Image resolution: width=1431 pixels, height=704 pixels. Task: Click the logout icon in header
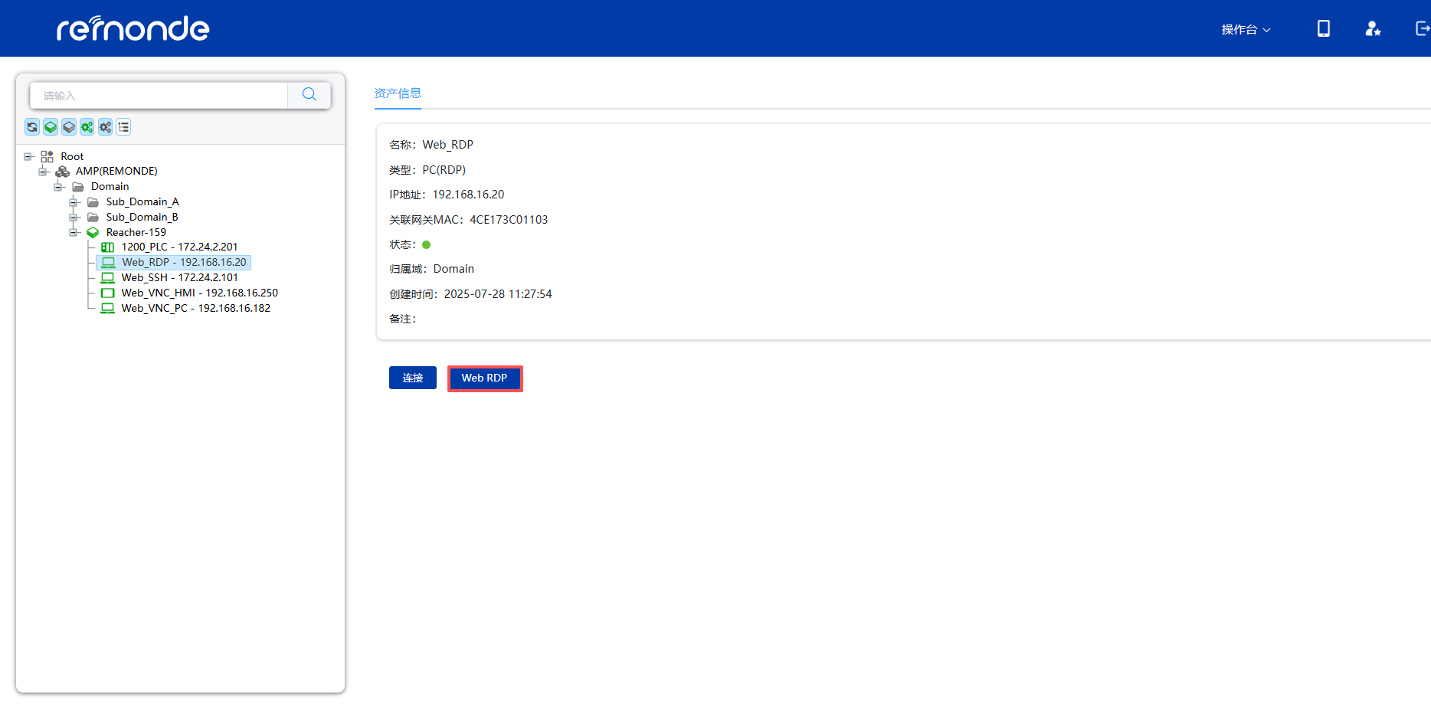(1422, 29)
